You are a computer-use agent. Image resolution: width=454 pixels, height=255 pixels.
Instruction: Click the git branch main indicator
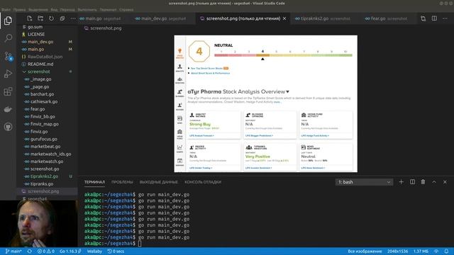13,251
